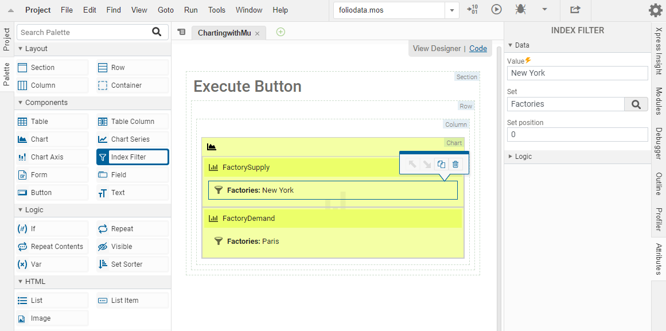Delete selected filter with trash icon

(x=455, y=165)
